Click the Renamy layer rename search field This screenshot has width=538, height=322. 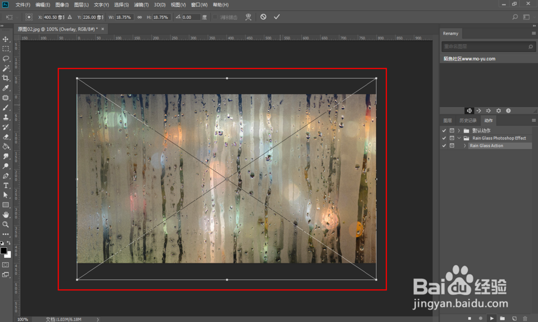(x=489, y=46)
